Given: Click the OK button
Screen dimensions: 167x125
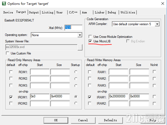Looking at the screenshot, I should pyautogui.click(x=56, y=120).
